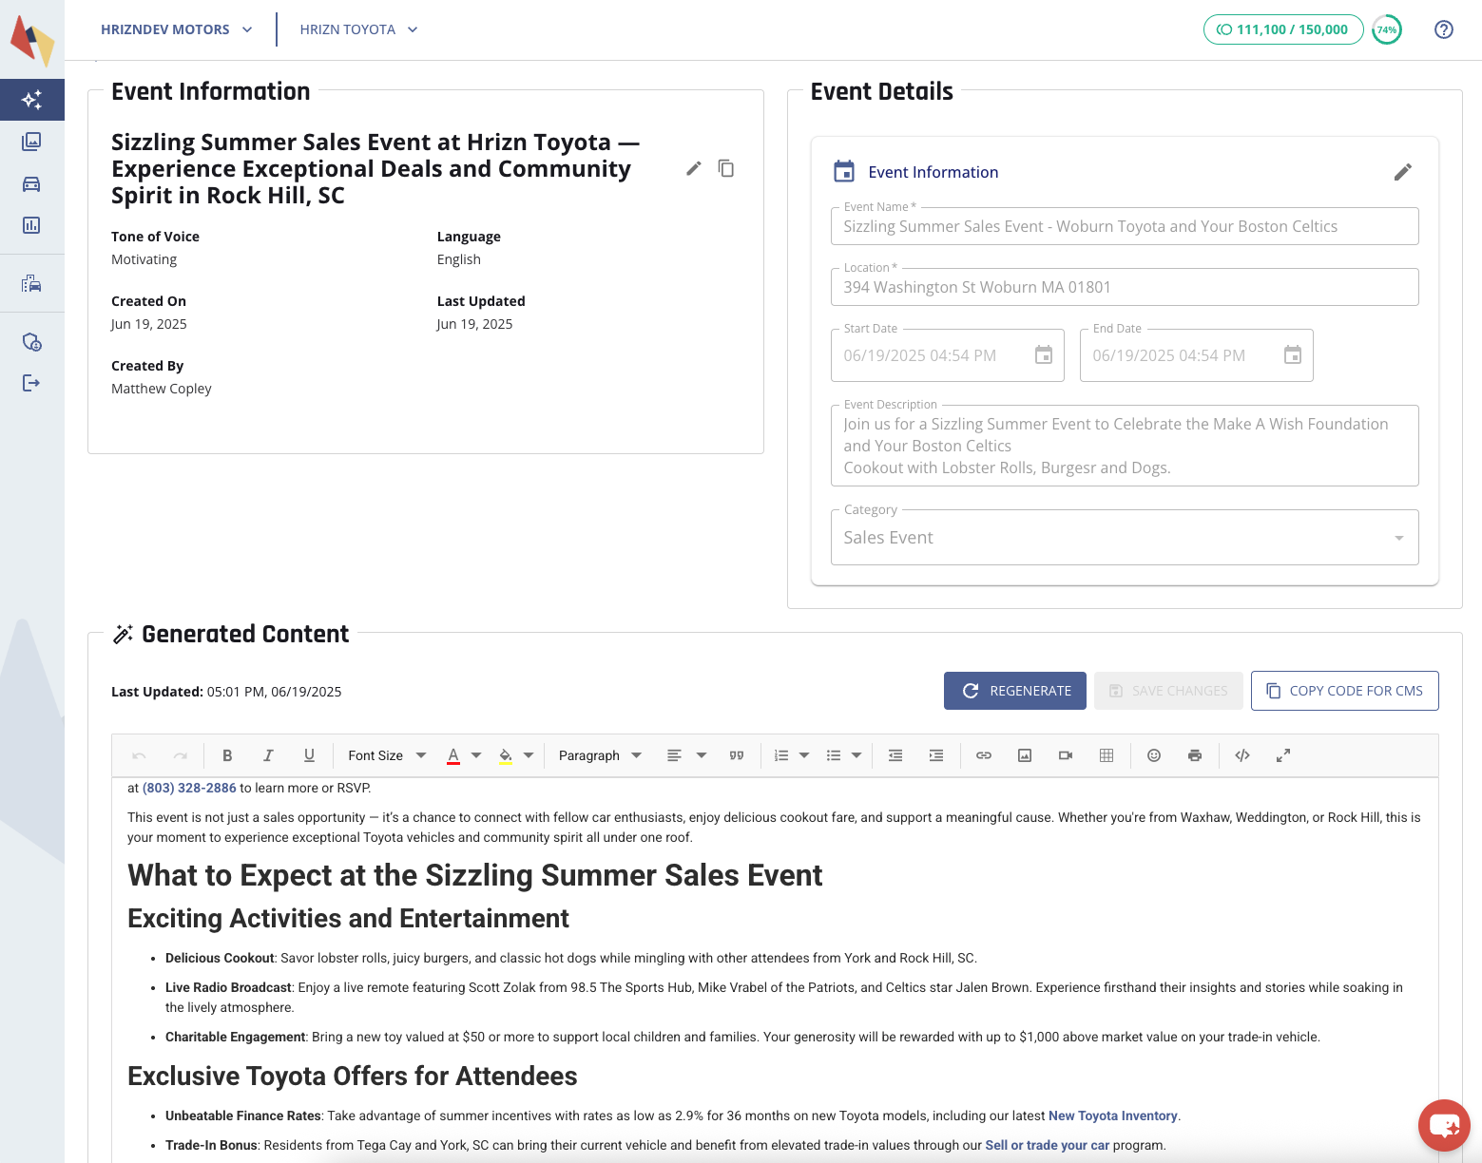1482x1163 pixels.
Task: Click the red text color A button
Action: point(453,755)
